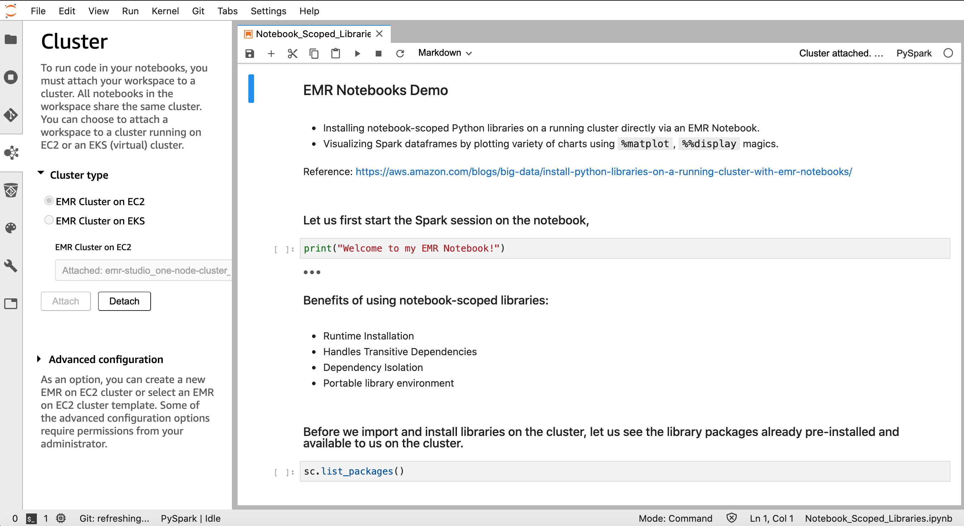Click the paste cell icon

coord(335,53)
